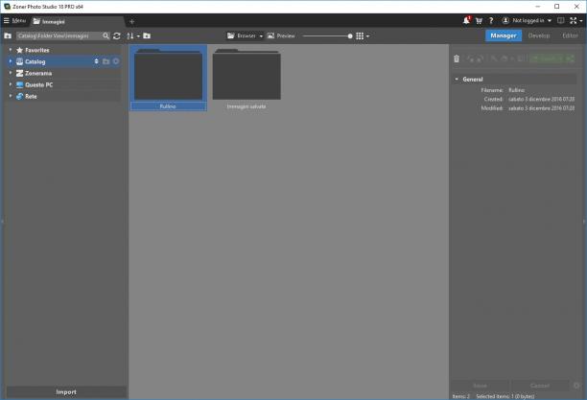Select Catalog in the navigator
Image resolution: width=587 pixels, height=400 pixels.
coord(35,61)
